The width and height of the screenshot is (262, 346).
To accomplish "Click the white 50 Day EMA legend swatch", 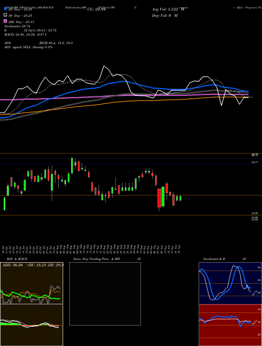I will (x=5, y=15).
